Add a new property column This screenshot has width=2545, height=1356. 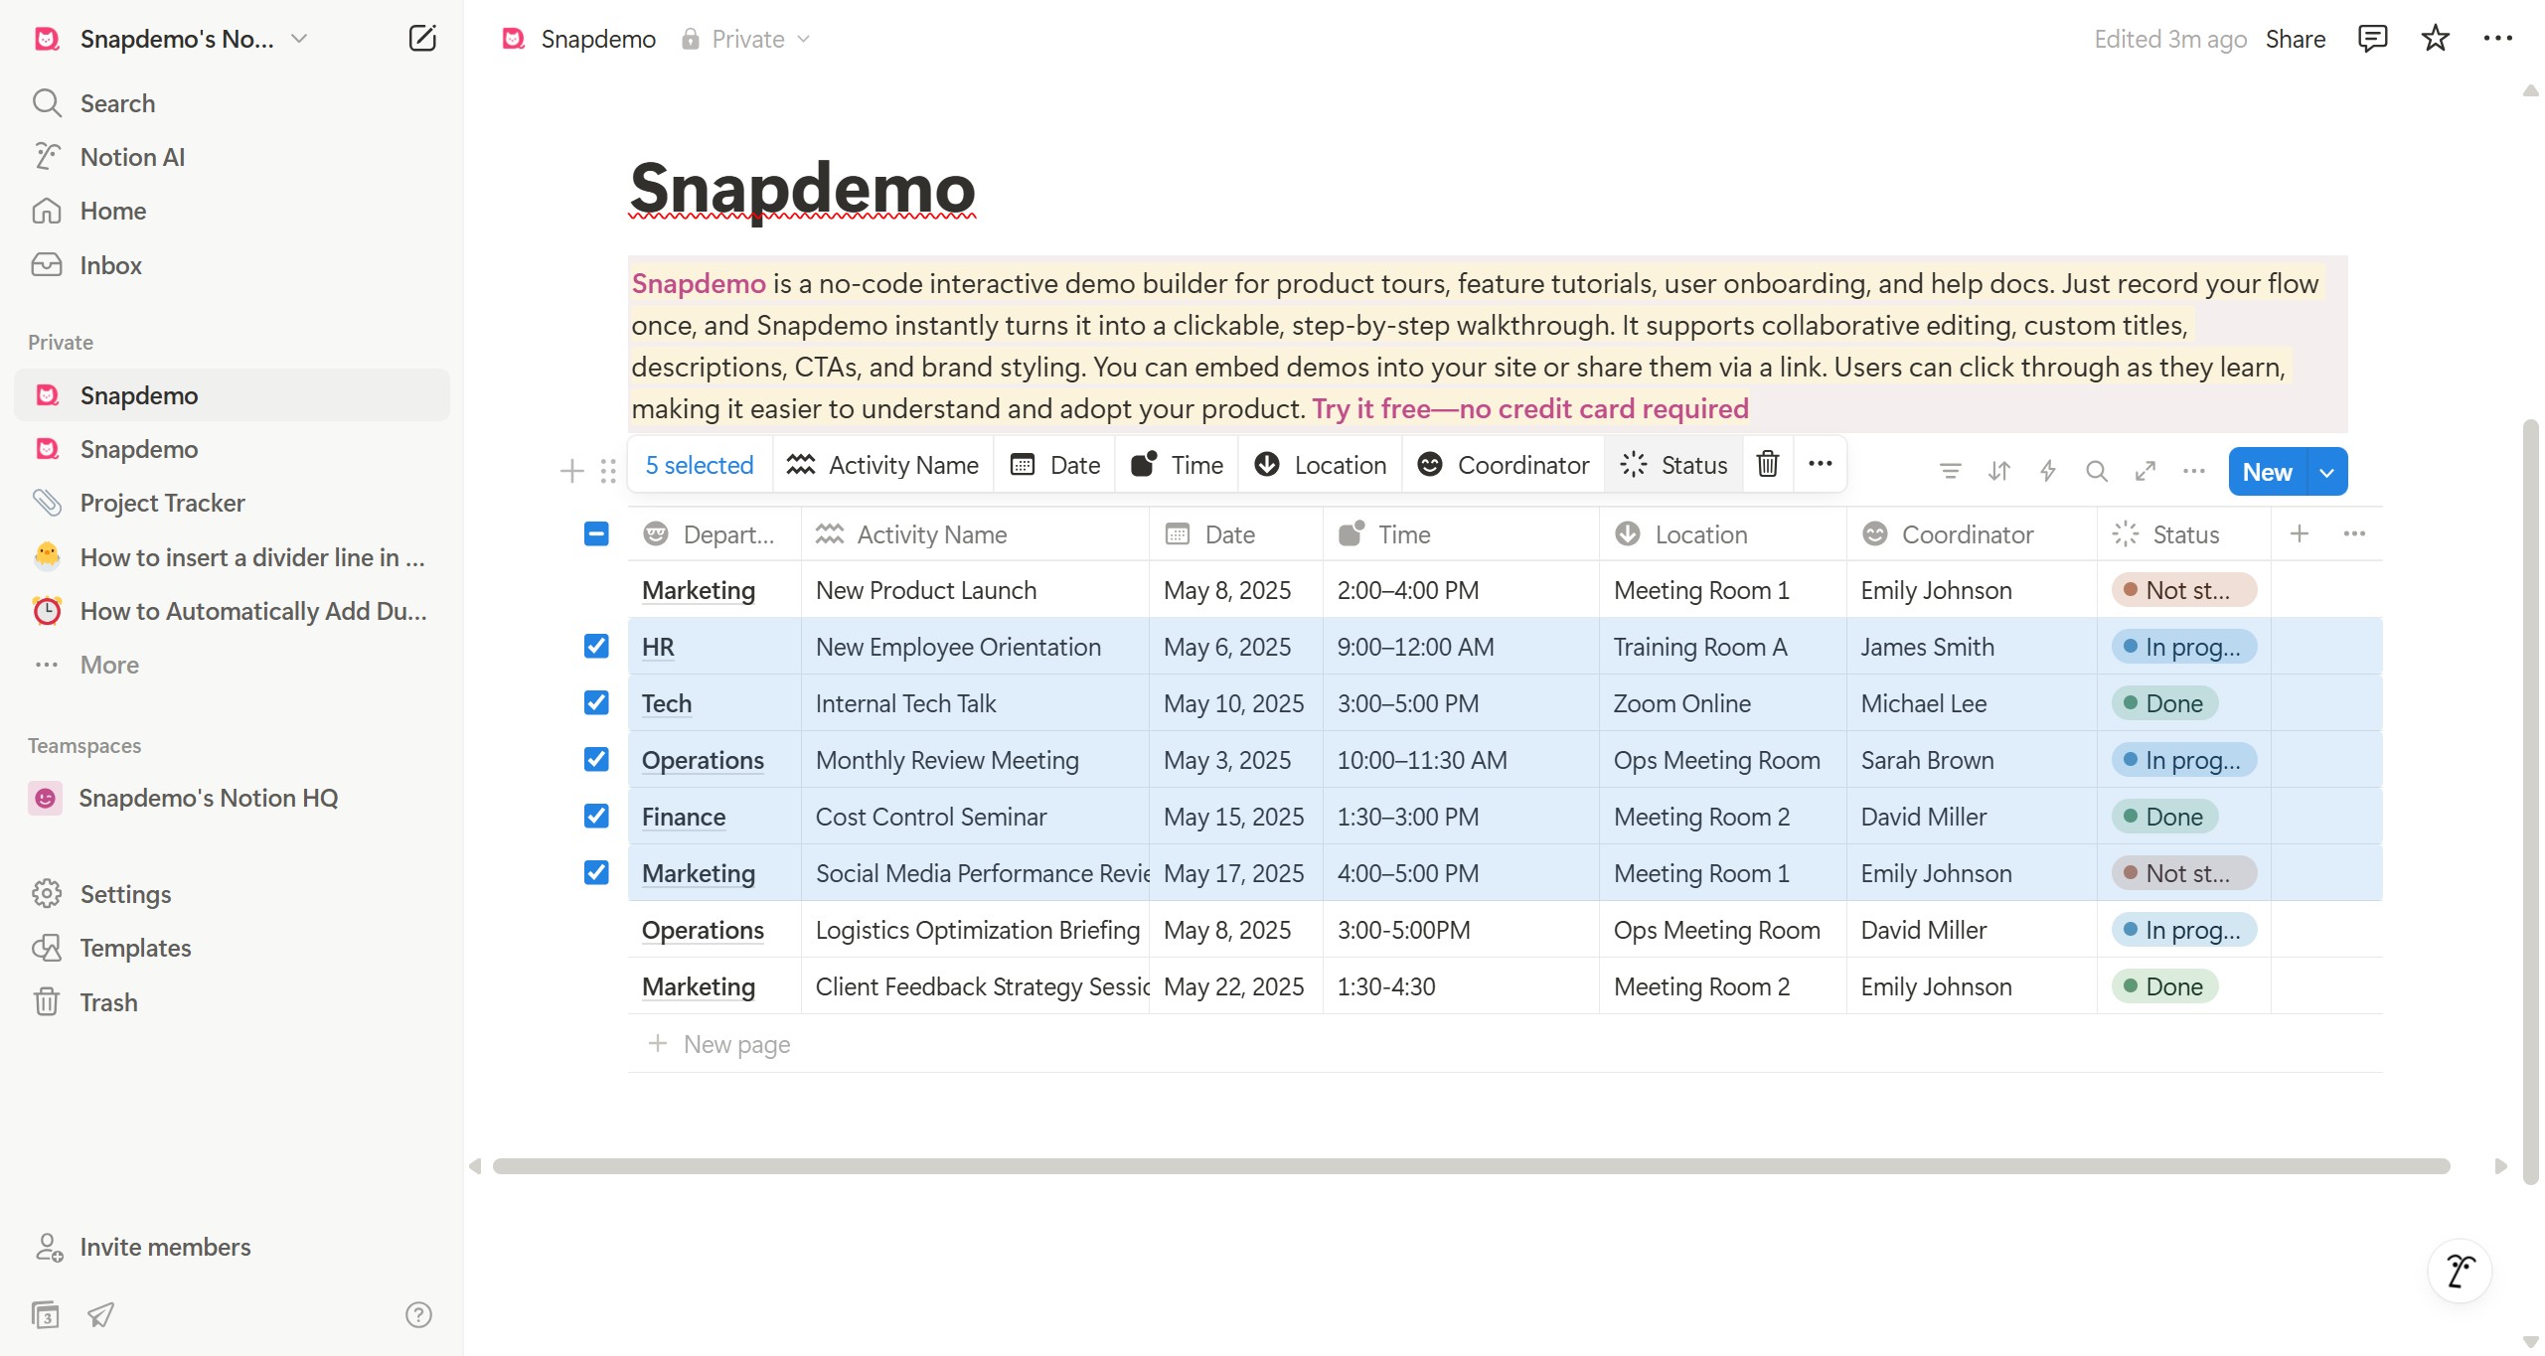click(2299, 533)
